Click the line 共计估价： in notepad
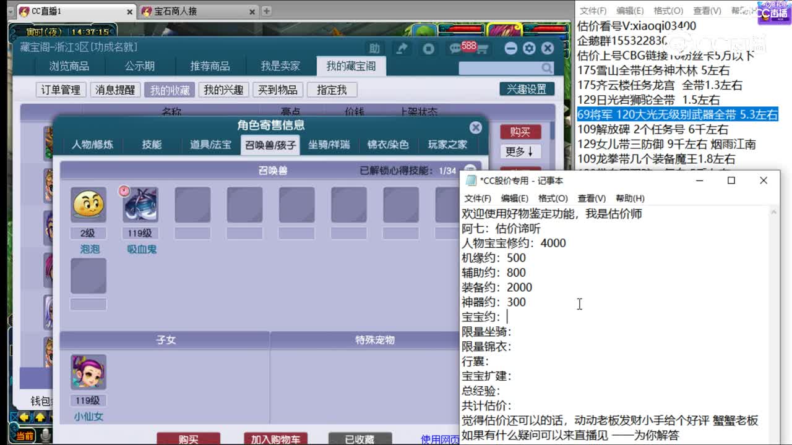This screenshot has height=445, width=792. 486,405
